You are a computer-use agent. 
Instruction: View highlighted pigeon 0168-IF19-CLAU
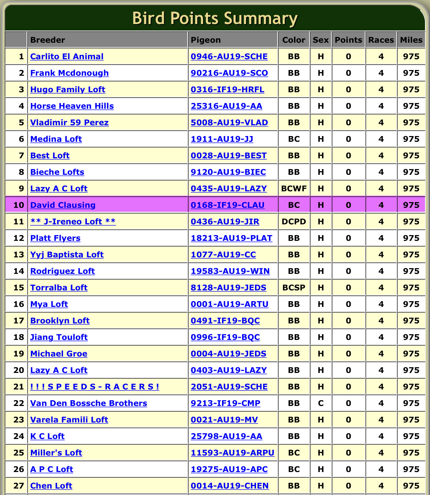pyautogui.click(x=227, y=205)
